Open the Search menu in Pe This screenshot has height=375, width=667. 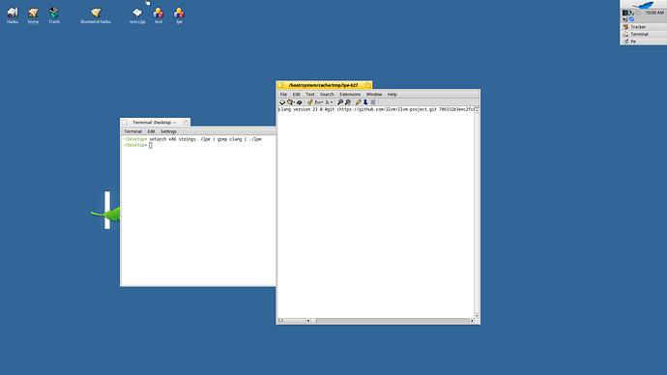(327, 95)
